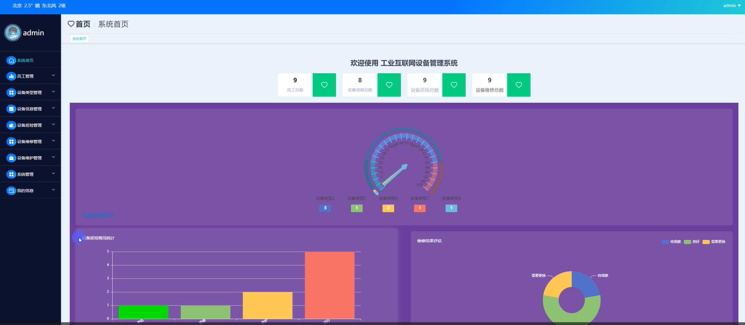
Task: Open the 设备维修管理 menu label
Action: pos(30,141)
